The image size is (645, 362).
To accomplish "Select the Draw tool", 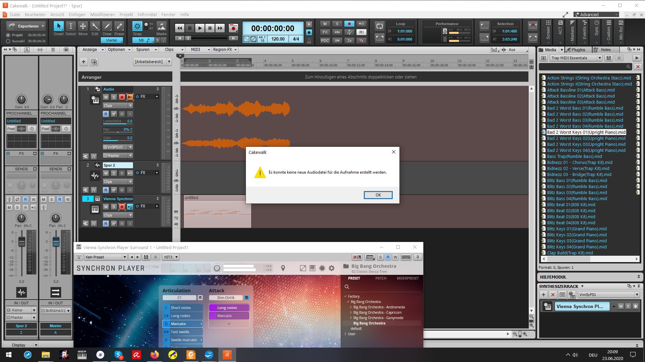I will [107, 26].
